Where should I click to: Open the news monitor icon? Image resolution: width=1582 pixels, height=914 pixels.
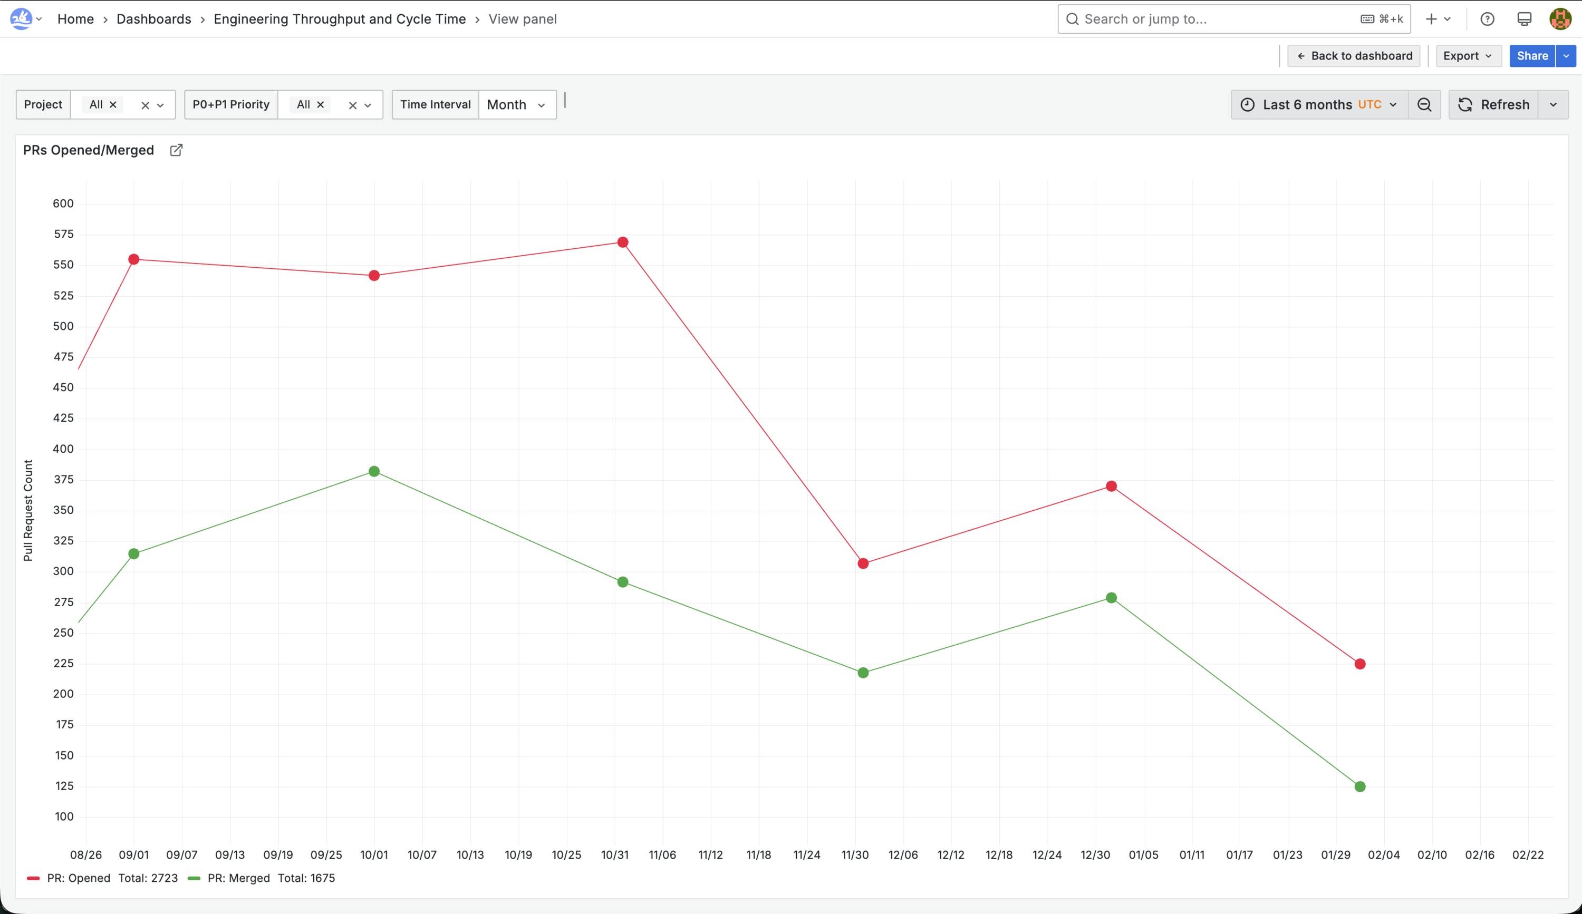tap(1524, 19)
